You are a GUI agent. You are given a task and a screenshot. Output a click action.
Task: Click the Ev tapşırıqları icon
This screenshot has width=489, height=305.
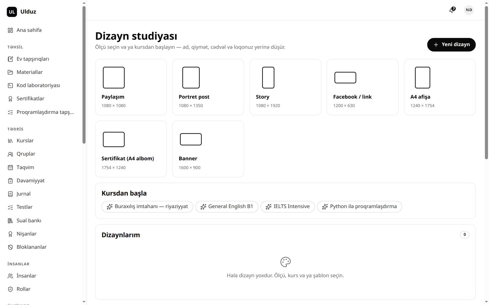coord(10,59)
